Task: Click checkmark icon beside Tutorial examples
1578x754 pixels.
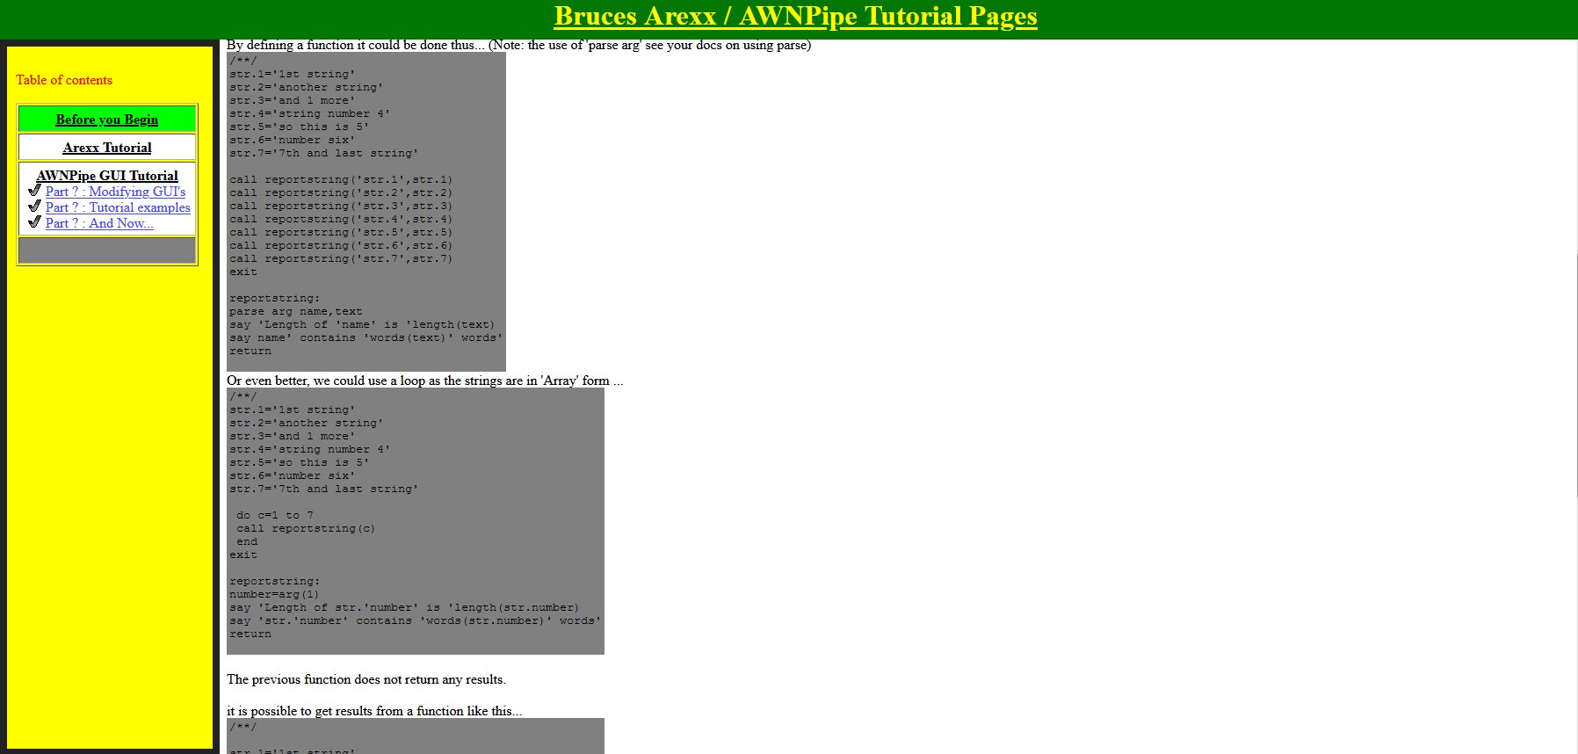Action: click(x=34, y=206)
